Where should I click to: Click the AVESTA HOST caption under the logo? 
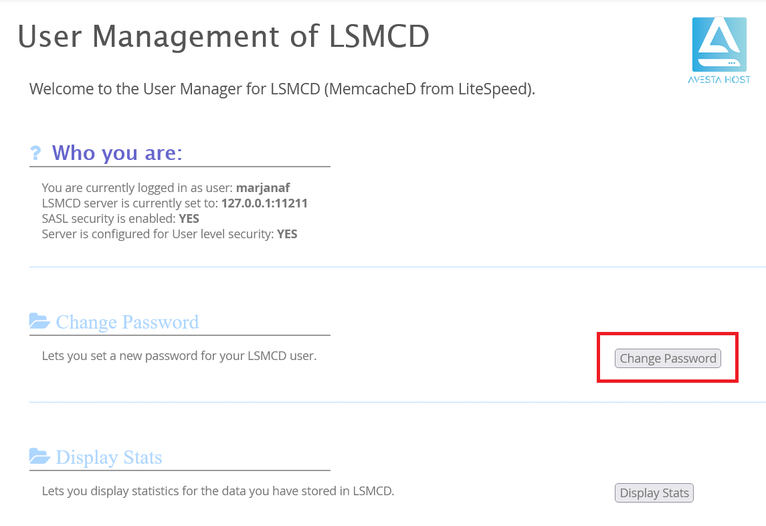[719, 79]
